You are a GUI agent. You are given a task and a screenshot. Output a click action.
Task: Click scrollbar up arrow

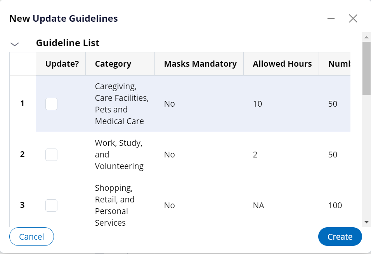366,37
